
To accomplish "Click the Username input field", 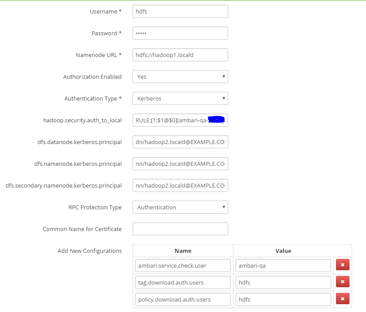I will [x=180, y=11].
